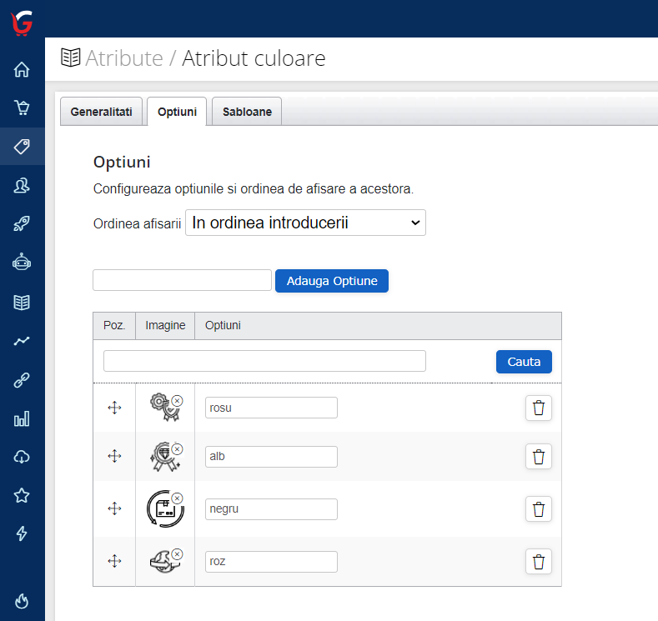Click the rocket marketing icon

point(22,224)
